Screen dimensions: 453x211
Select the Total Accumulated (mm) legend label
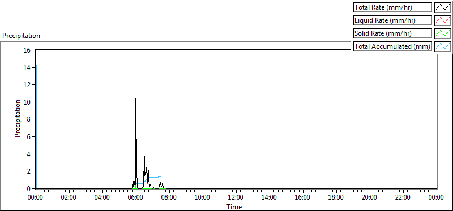point(392,46)
